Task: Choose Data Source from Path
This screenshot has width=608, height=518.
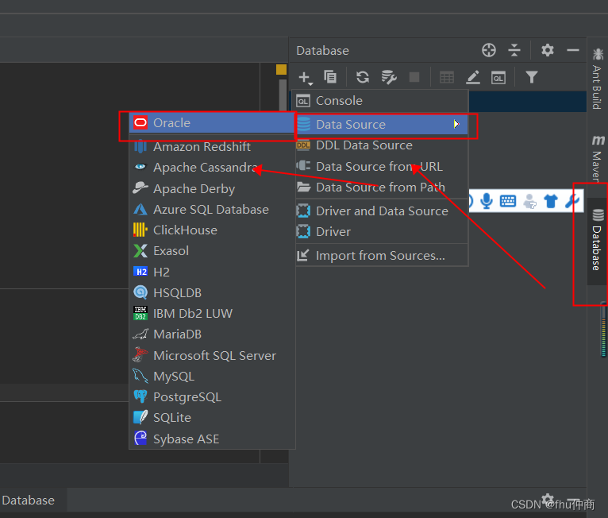Action: coord(382,187)
